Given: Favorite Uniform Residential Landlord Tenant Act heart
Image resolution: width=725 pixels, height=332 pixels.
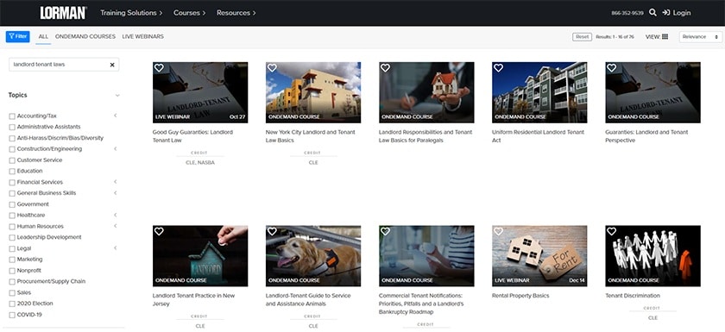Looking at the screenshot, I should pos(498,68).
